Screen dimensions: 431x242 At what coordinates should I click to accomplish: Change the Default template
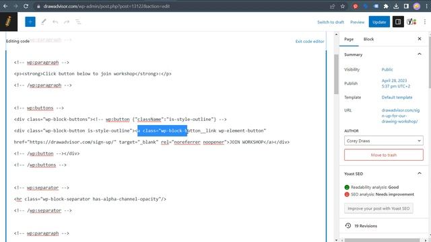(397, 97)
